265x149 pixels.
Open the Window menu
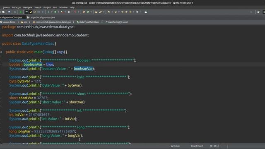click(x=63, y=7)
